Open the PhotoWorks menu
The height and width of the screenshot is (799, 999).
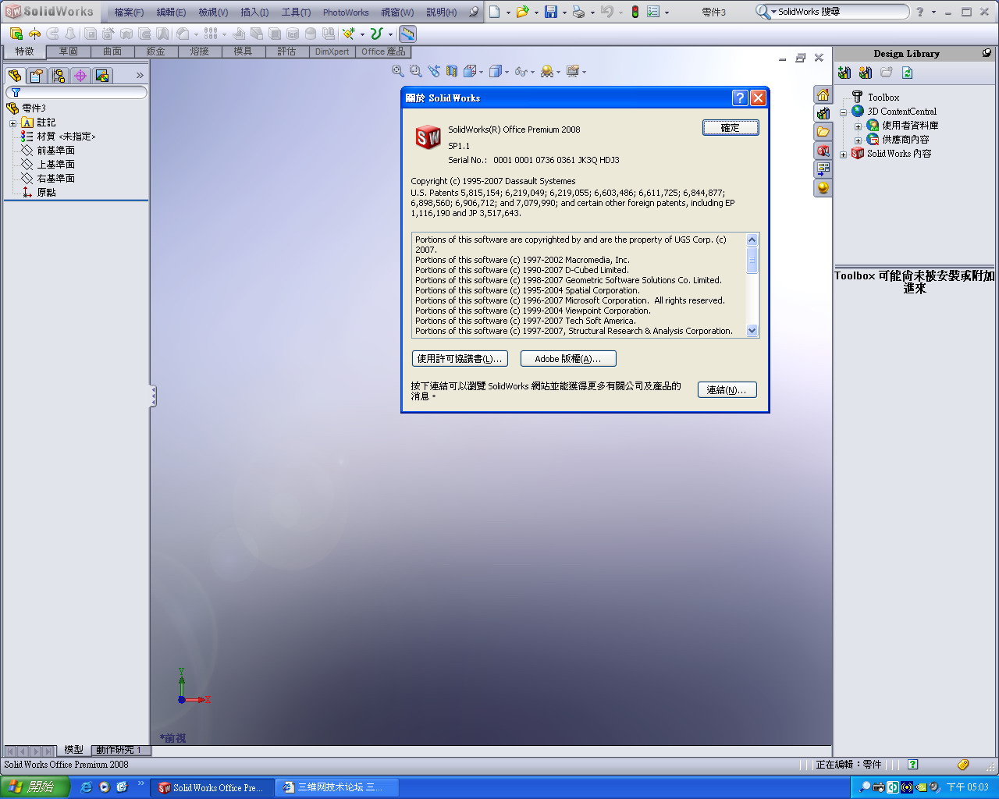(x=346, y=12)
